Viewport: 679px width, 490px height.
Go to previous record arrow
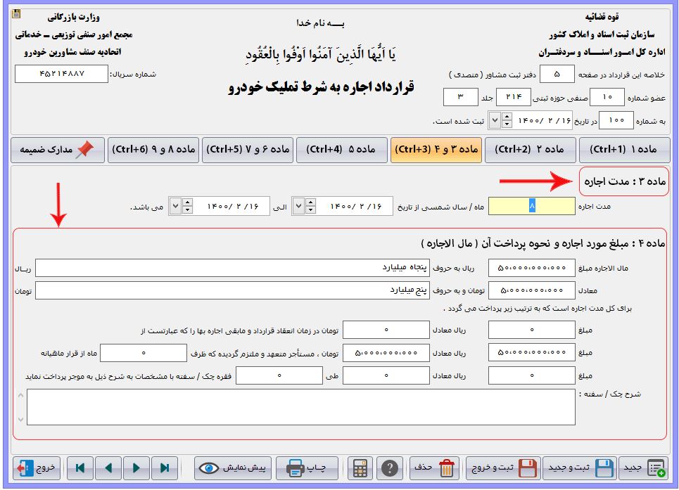pyautogui.click(x=108, y=468)
